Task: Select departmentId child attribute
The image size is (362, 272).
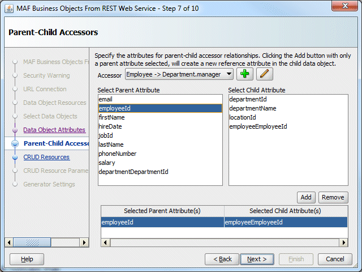Action: click(x=288, y=99)
